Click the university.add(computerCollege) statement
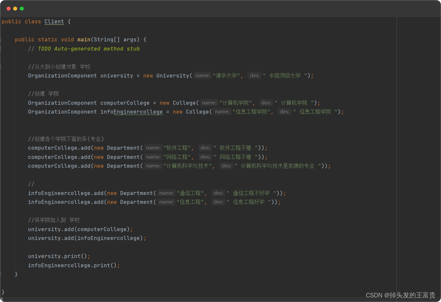 pyautogui.click(x=81, y=229)
